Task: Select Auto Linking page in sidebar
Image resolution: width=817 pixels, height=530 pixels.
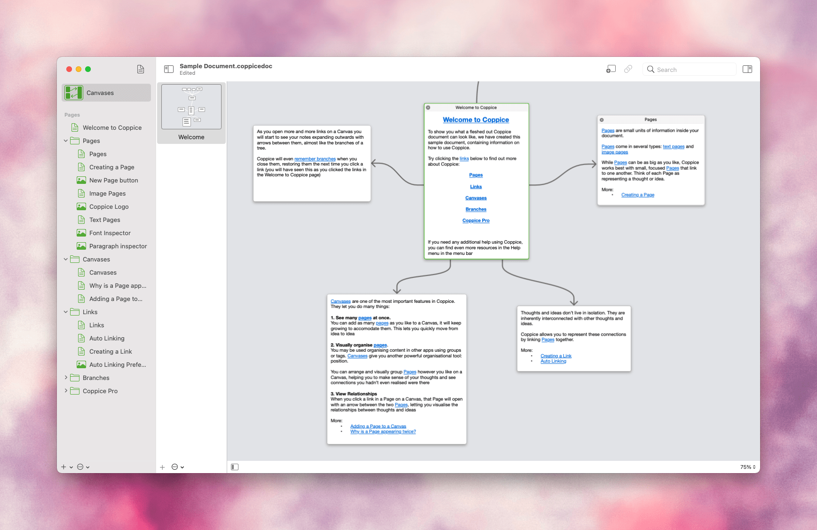Action: point(106,338)
